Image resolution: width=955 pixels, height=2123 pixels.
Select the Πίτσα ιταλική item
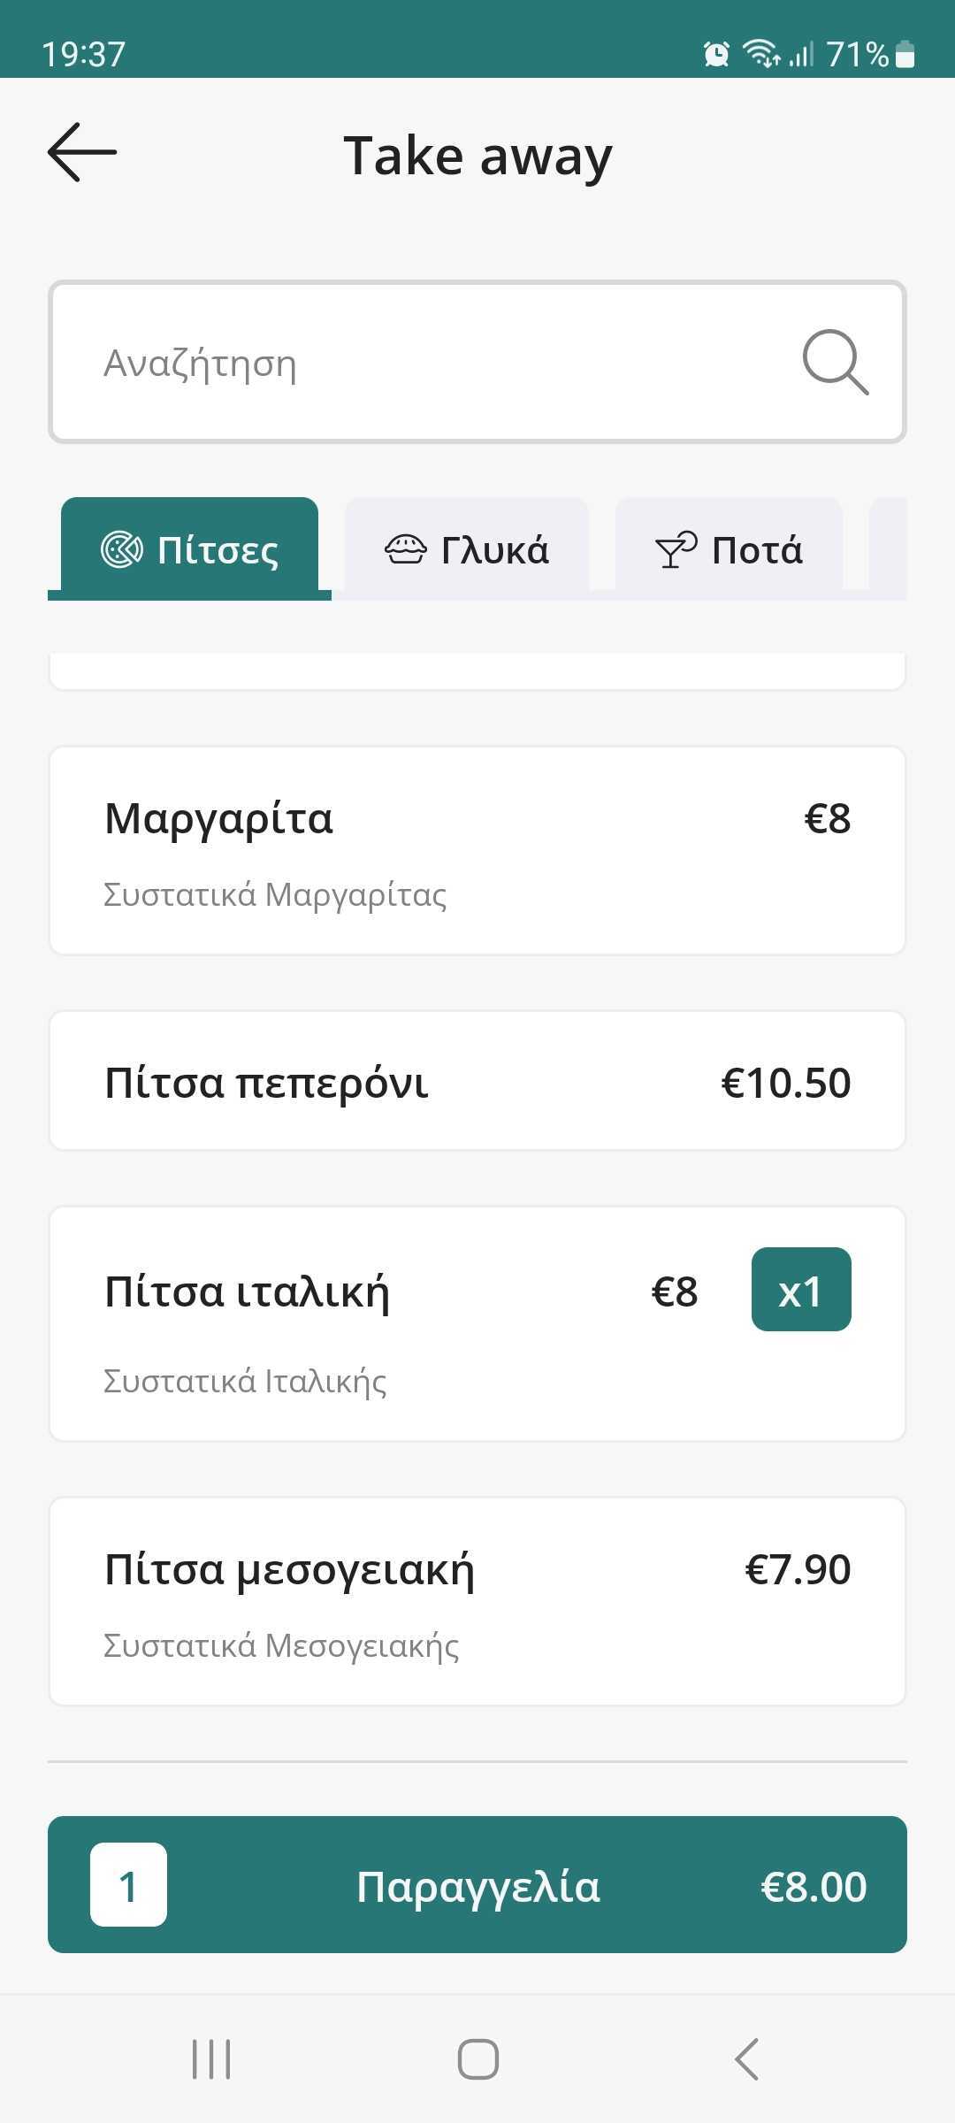coord(354,1324)
